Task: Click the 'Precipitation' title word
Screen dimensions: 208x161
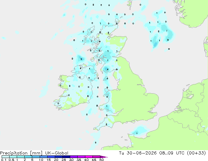Action: point(14,153)
